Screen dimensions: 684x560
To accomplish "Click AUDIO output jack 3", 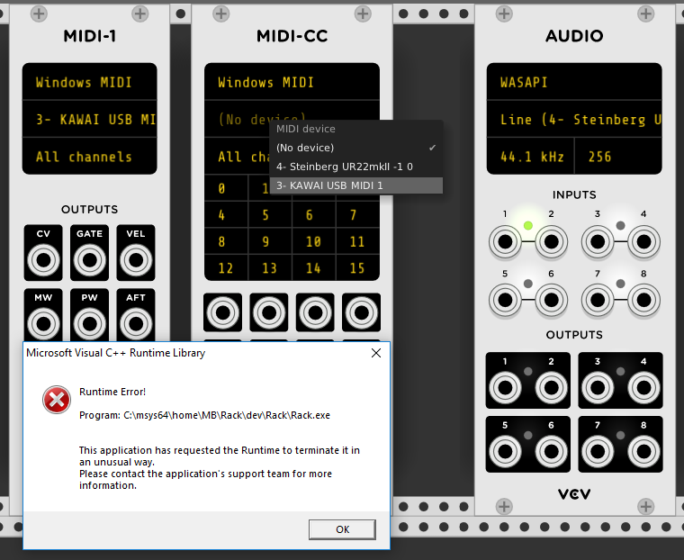I will tap(598, 388).
